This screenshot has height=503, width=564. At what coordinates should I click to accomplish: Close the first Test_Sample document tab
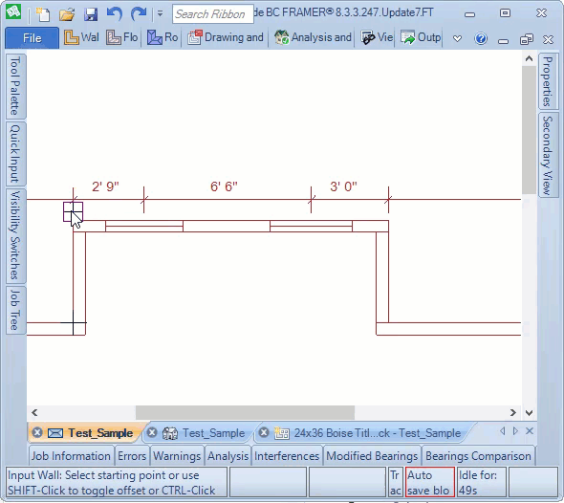[x=37, y=432]
